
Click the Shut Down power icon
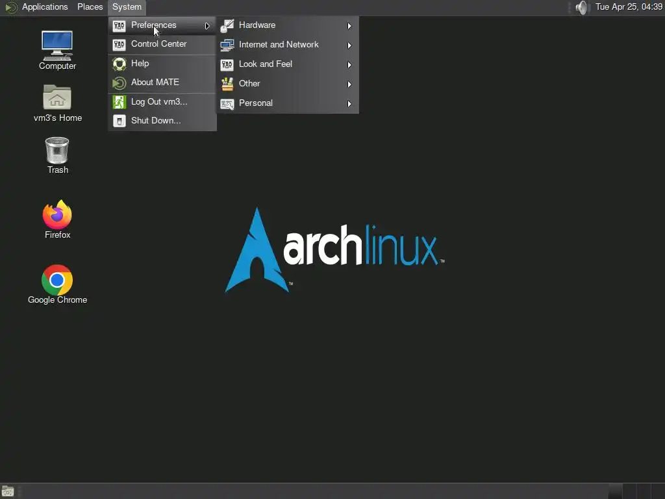point(119,121)
